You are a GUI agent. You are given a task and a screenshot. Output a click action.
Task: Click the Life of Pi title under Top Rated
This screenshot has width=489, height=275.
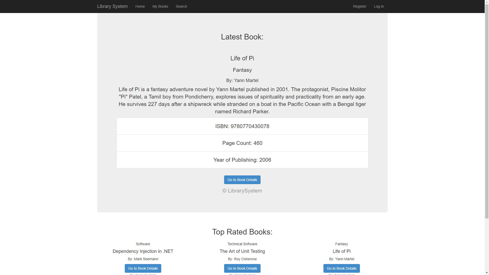pyautogui.click(x=342, y=251)
